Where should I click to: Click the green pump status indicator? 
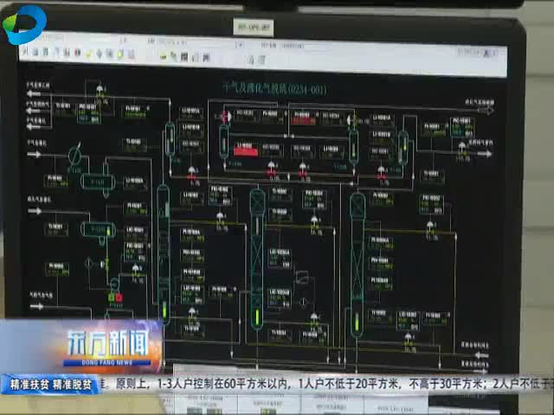click(112, 297)
